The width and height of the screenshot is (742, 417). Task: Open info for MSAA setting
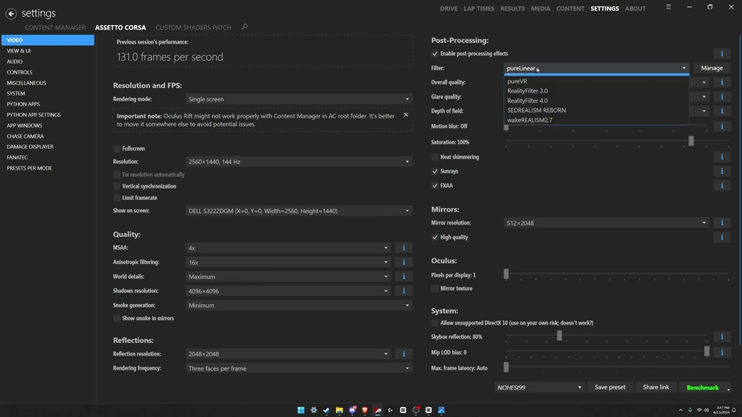404,248
